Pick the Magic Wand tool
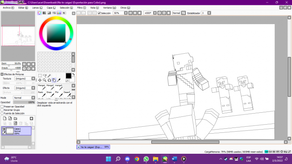Screen dimensions: 292x164 49,76
